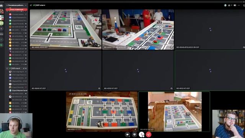Disconnect using the red hang-up button
The height and width of the screenshot is (138, 245).
pyautogui.click(x=149, y=135)
